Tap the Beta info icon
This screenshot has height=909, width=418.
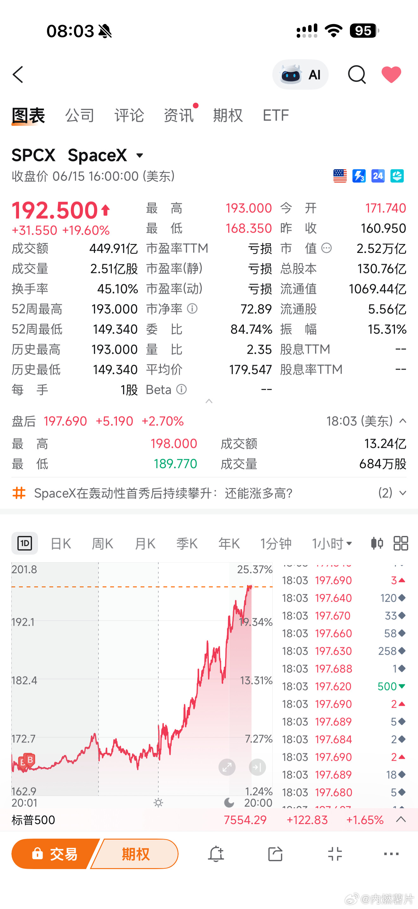coord(181,390)
